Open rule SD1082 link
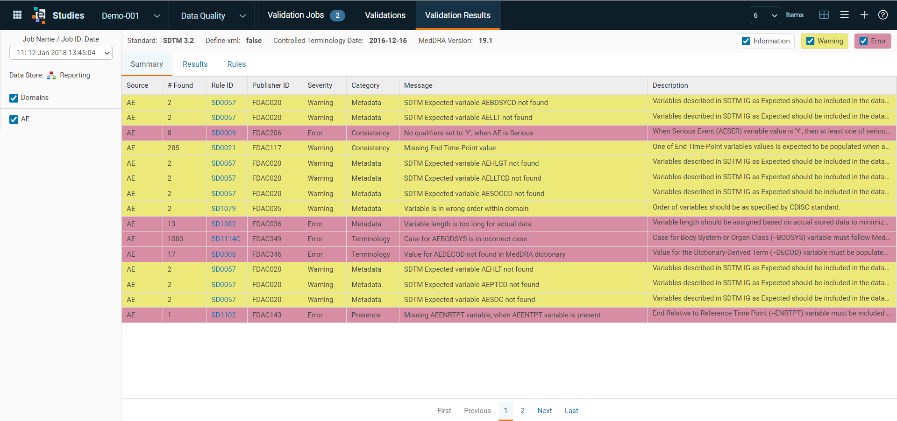Screen dimensions: 897x421 pyautogui.click(x=223, y=224)
